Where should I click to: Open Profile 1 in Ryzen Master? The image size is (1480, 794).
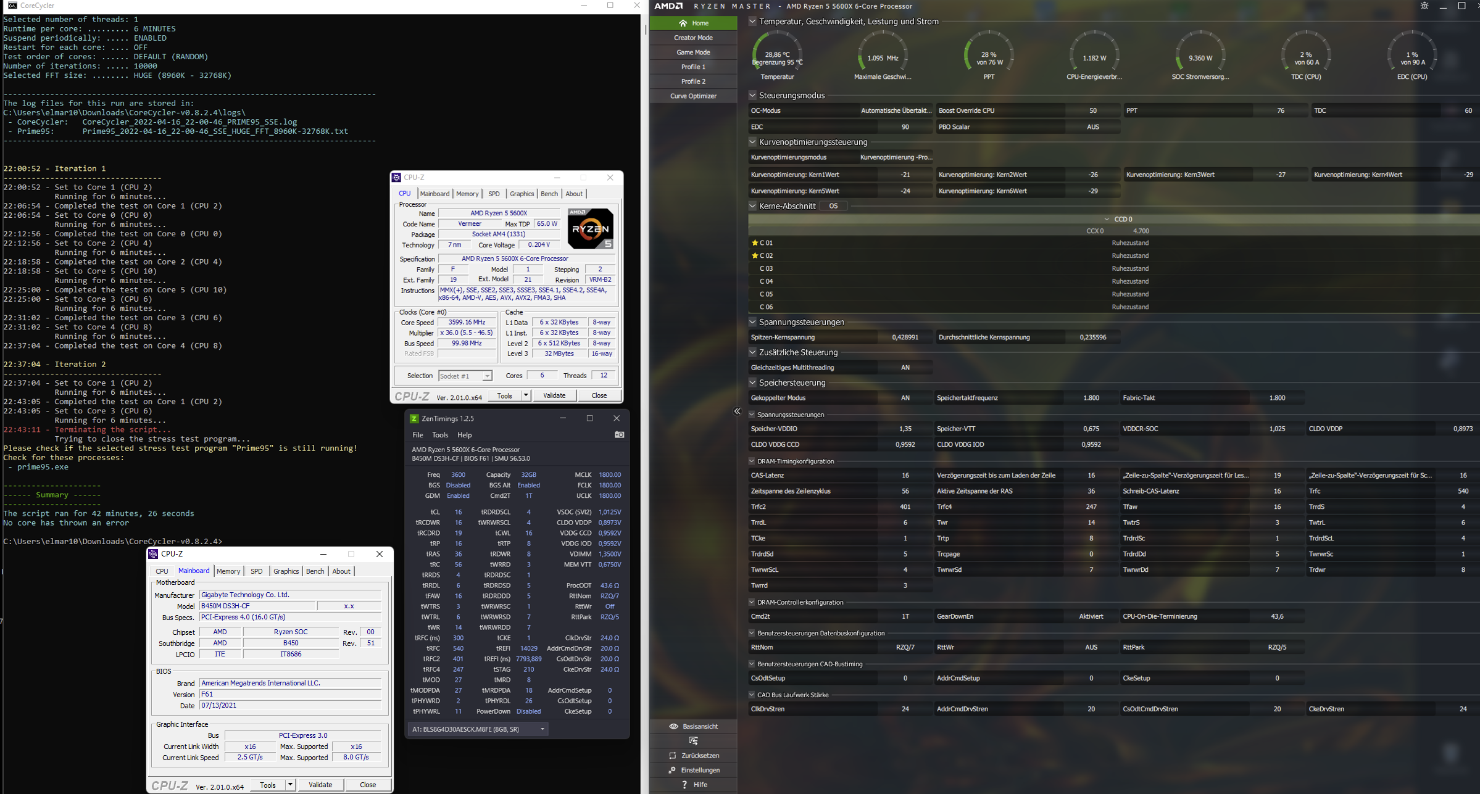pos(693,67)
